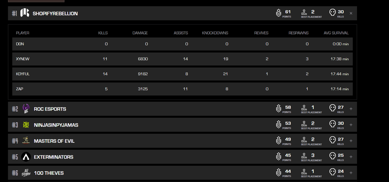Click DON's survival time 0:00 min
The height and width of the screenshot is (182, 389).
click(341, 44)
